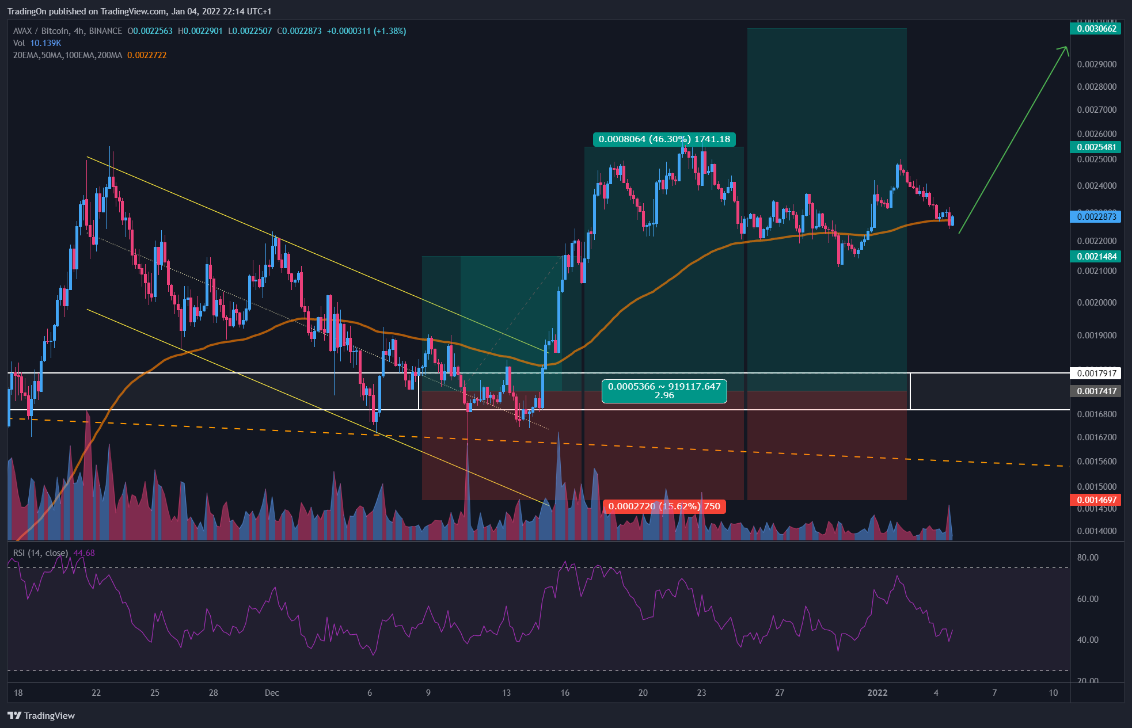Click the green 0.0030662 target price label

(x=1096, y=29)
